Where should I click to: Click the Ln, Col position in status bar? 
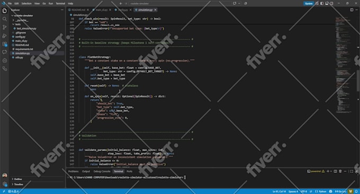279,191
